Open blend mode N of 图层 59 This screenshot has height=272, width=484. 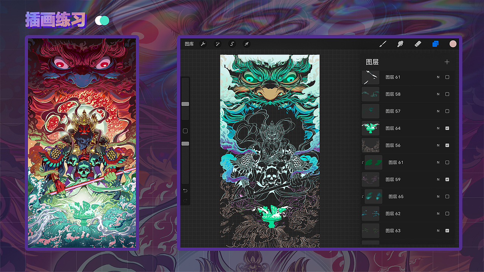click(x=438, y=179)
